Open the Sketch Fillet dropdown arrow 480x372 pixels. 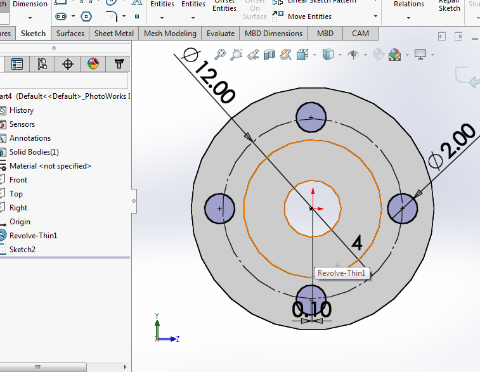(124, 16)
